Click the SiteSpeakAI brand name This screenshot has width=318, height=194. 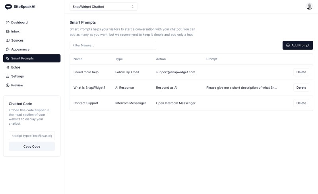click(x=25, y=7)
